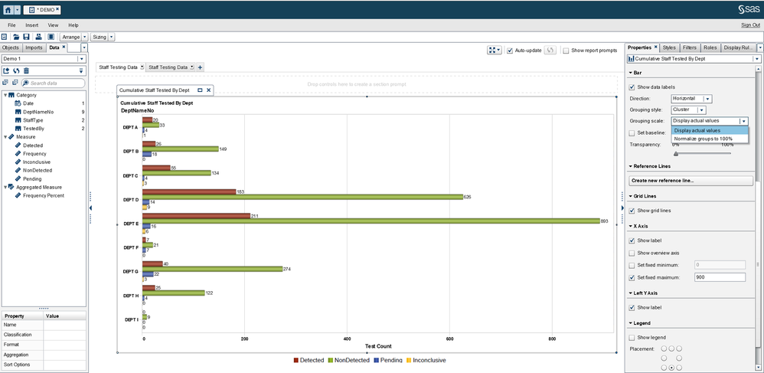The image size is (764, 373).
Task: Click the Sizing button
Action: point(99,37)
